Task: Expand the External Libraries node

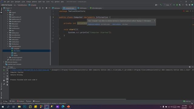Action: 4,62
